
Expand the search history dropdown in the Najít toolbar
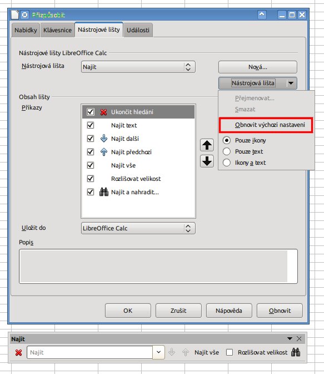pos(158,352)
